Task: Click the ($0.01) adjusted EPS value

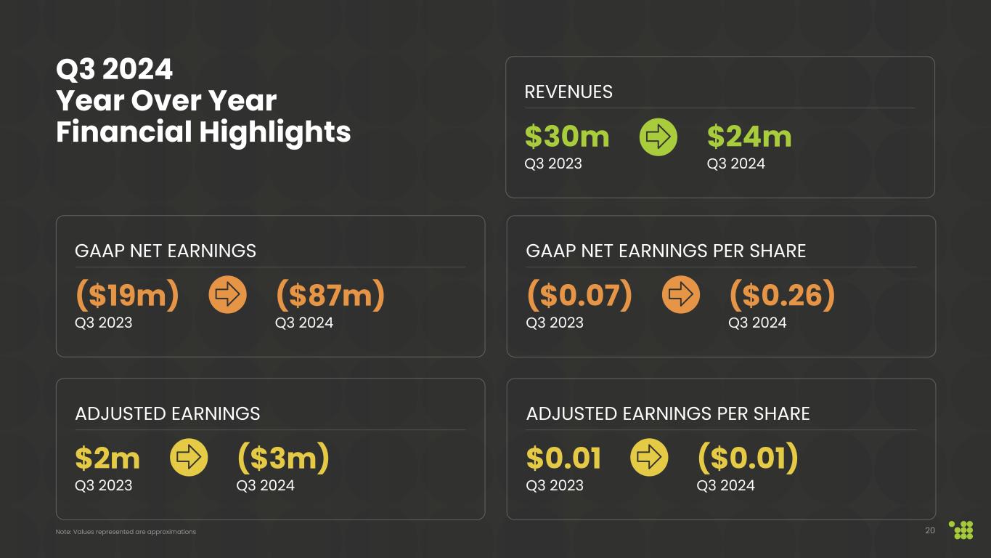Action: tap(748, 458)
